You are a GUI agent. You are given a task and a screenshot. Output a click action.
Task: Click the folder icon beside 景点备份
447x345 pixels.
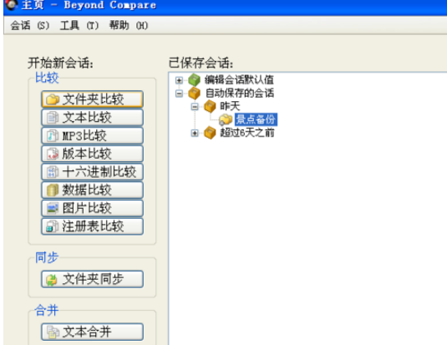[x=226, y=119]
